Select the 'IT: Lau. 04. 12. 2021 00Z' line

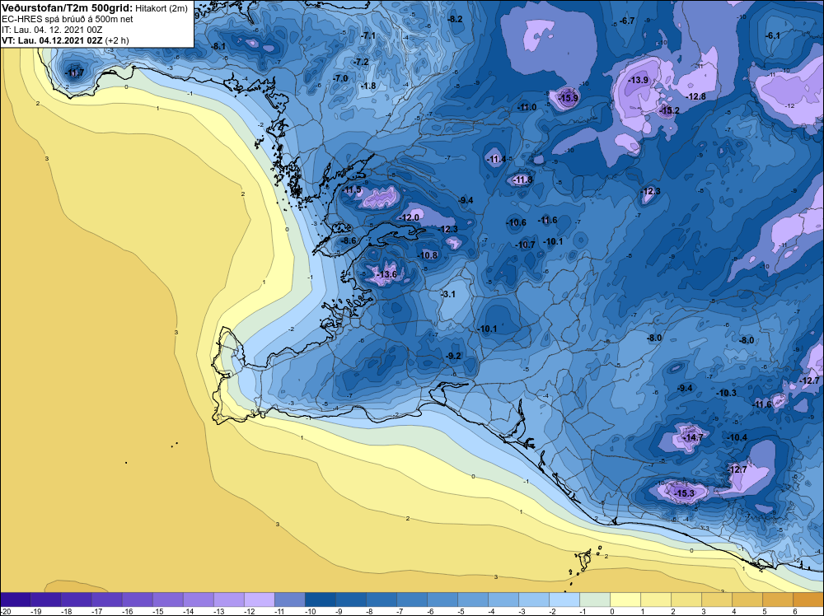(52, 30)
